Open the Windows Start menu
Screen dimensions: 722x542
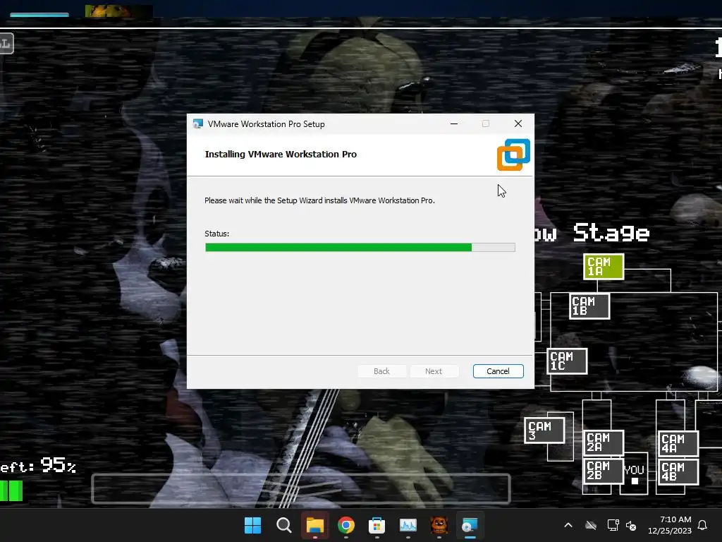253,525
